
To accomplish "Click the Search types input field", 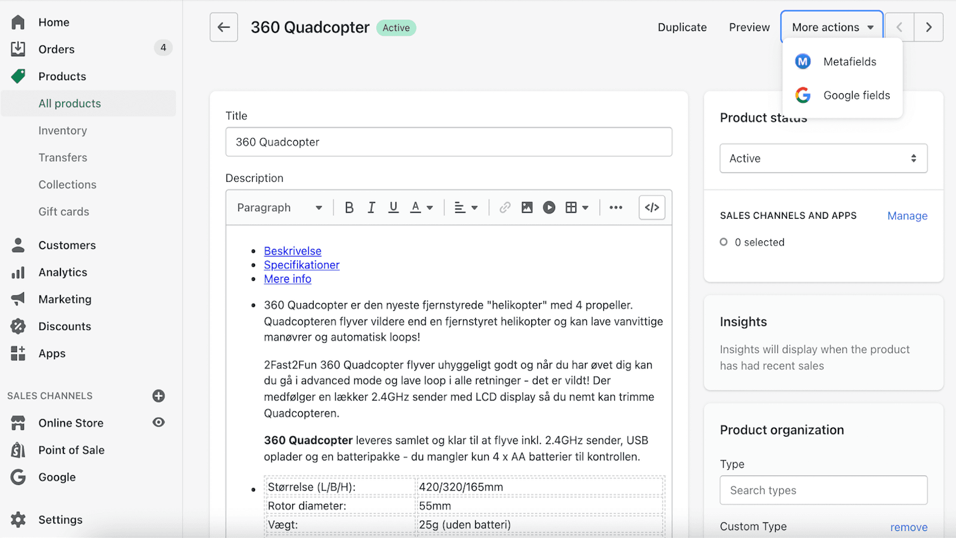I will tap(823, 490).
